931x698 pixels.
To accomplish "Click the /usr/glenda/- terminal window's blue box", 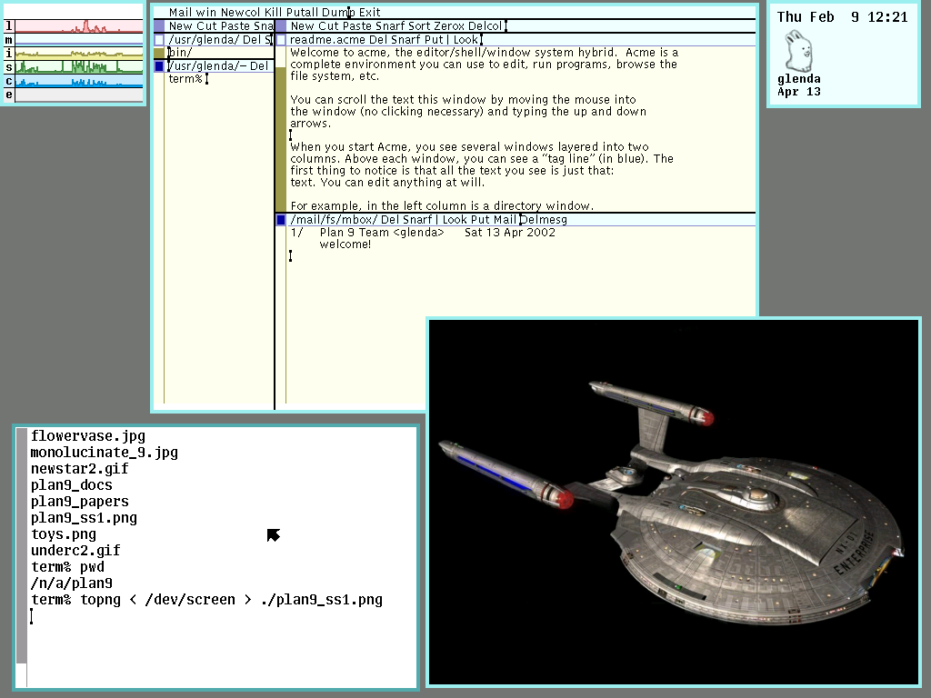I will click(159, 66).
